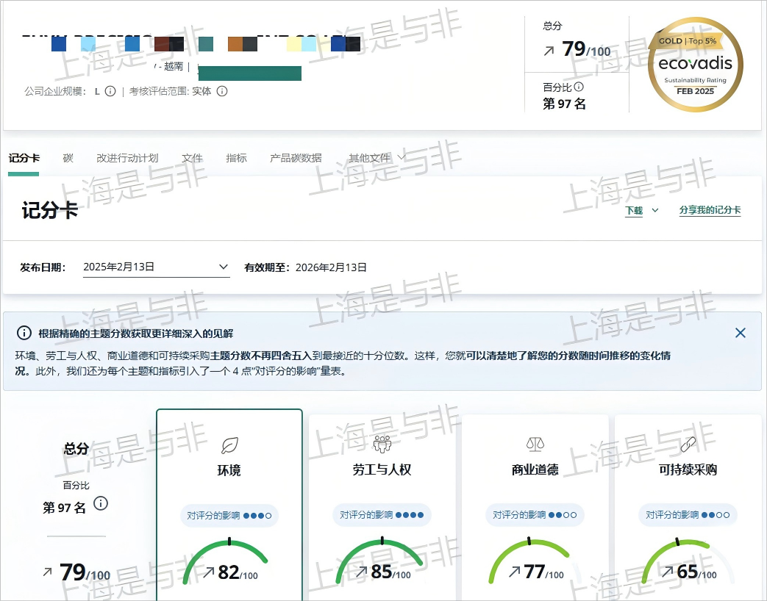The height and width of the screenshot is (601, 767).
Task: Click the people icon on 劳工与人权 card
Action: click(382, 444)
